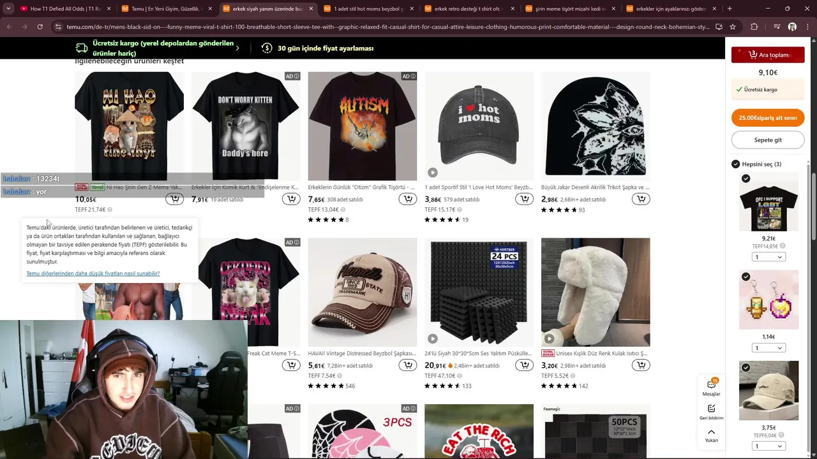Switch to the 'How T1 Defied All Odds' tab
Image resolution: width=817 pixels, height=459 pixels.
[64, 9]
